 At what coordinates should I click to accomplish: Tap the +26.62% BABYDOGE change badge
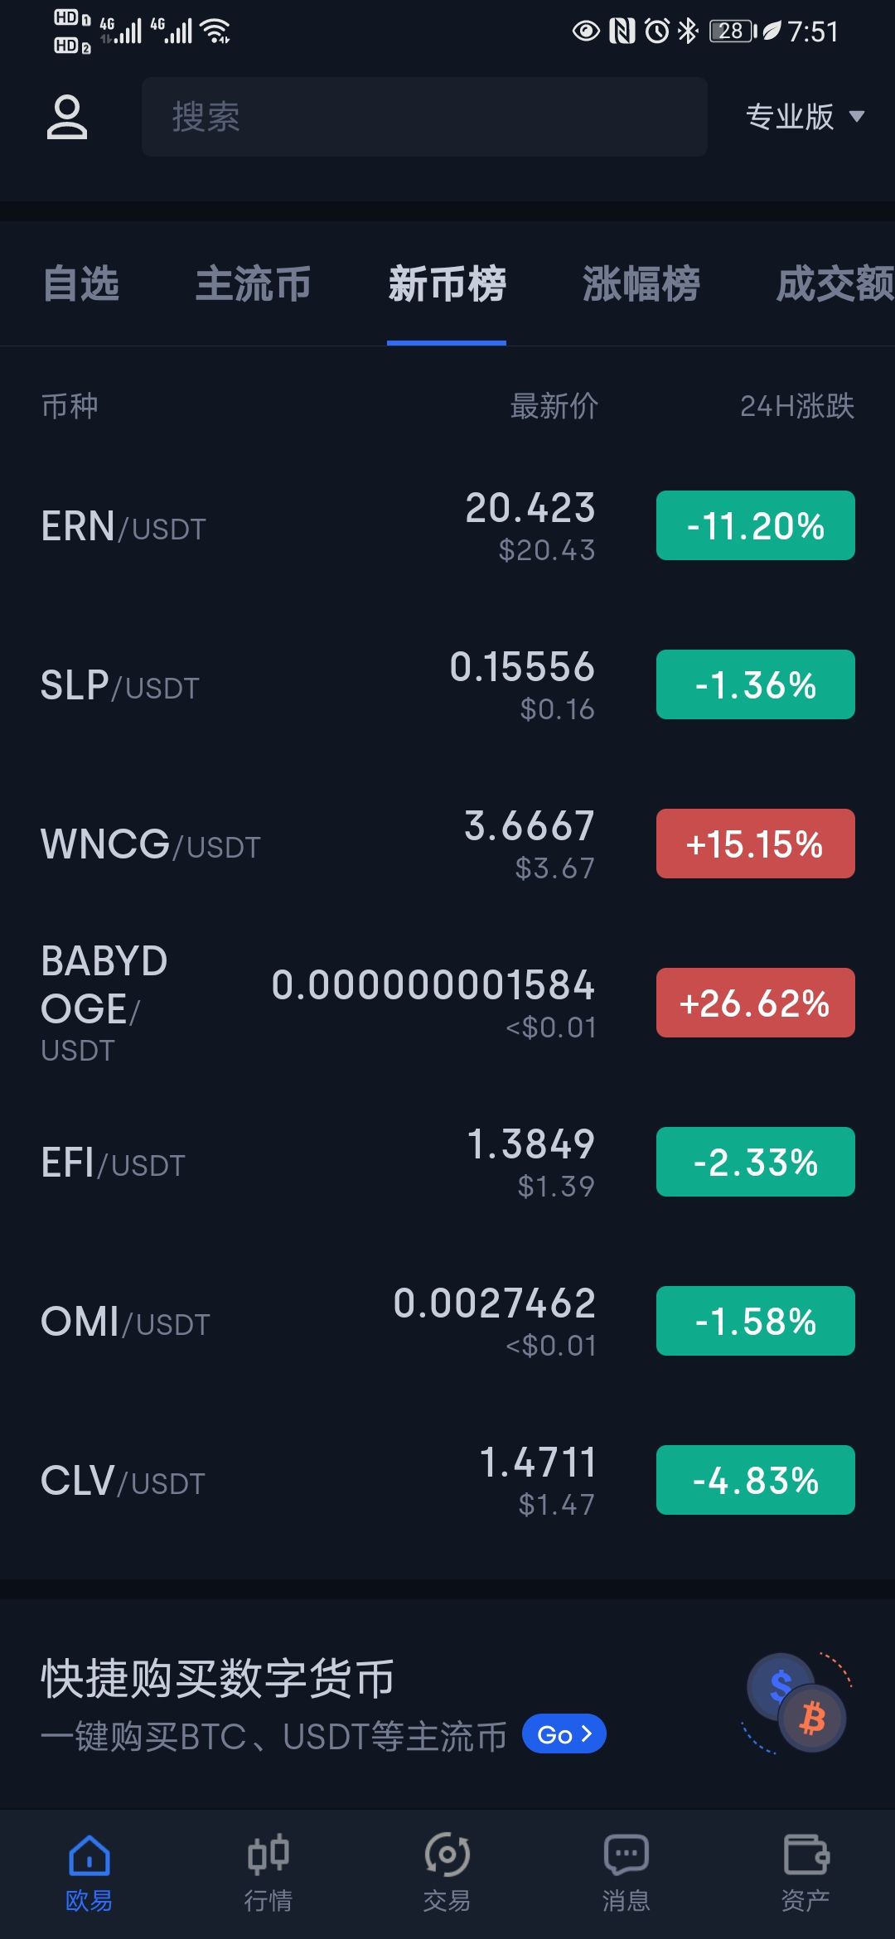755,1003
